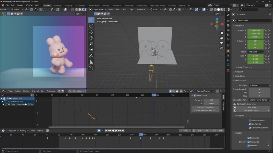
Task: Open the File menu
Action: (x=7, y=5)
